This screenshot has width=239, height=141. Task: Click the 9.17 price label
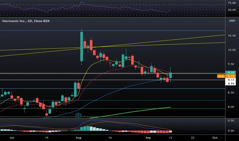[231, 80]
